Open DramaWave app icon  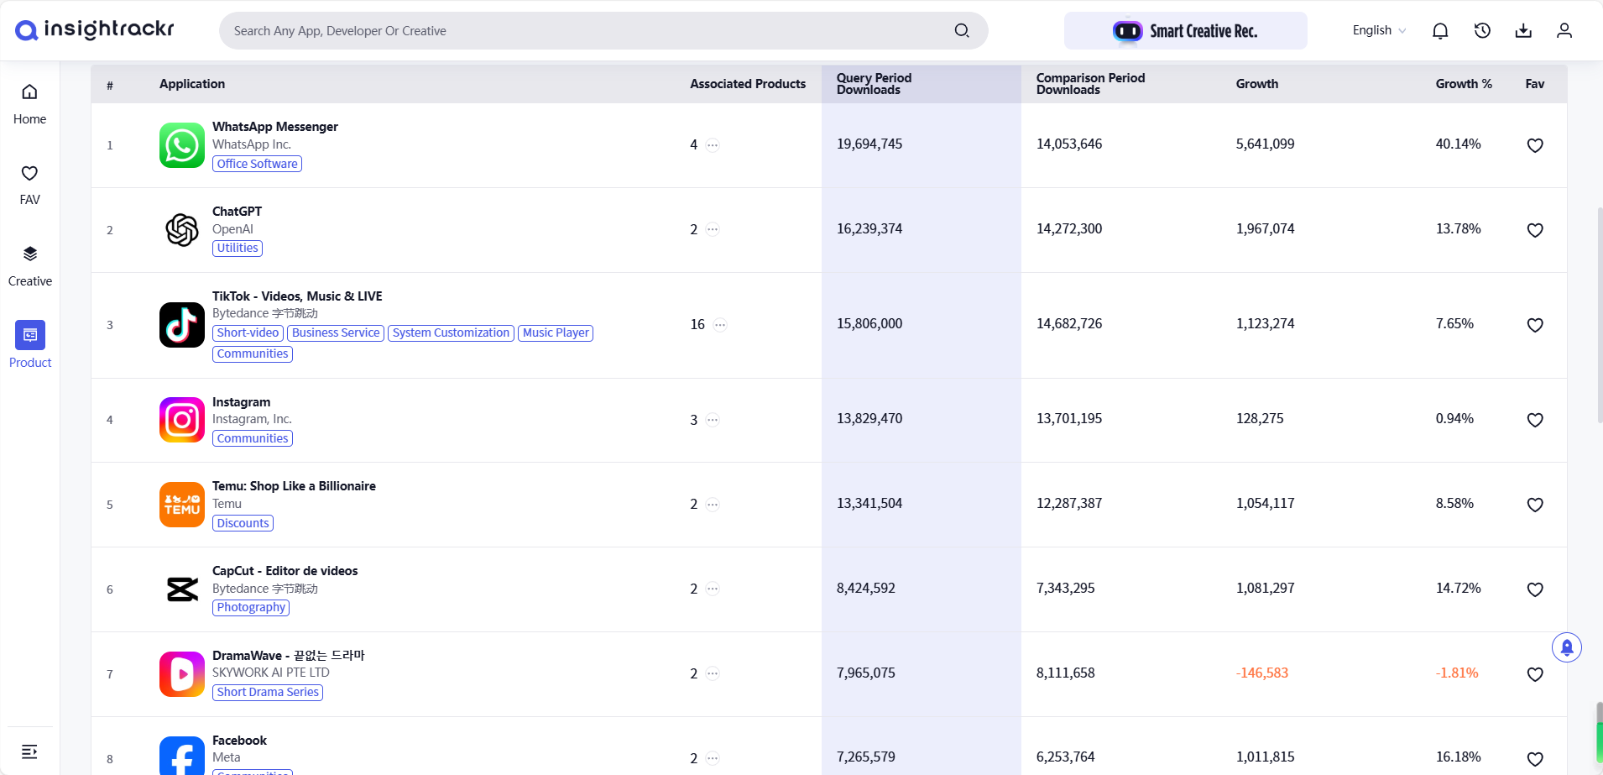tap(182, 674)
